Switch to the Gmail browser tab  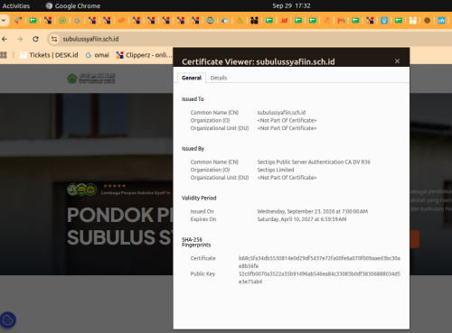pyautogui.click(x=341, y=21)
